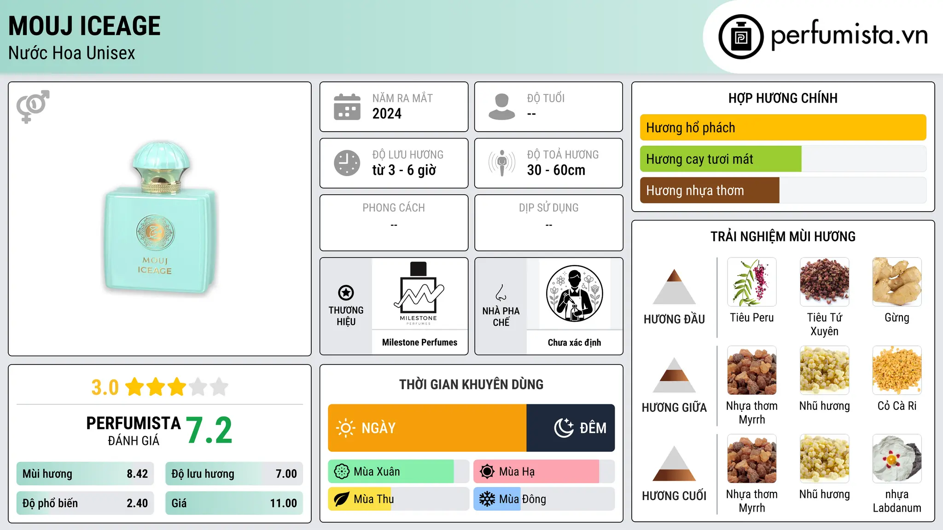Click the star badge icon above THƯƠNG HIỆU

coord(346,293)
